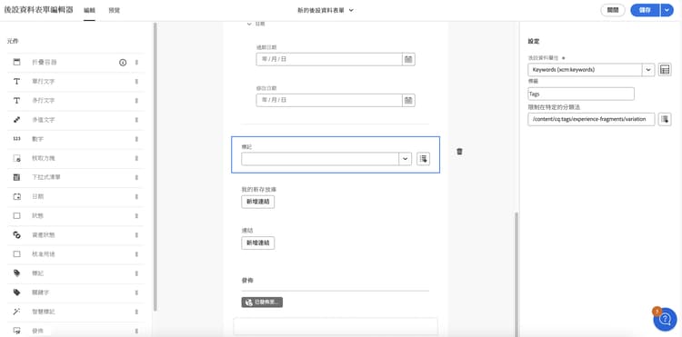Edit the label field containing Tags
Image resolution: width=682 pixels, height=337 pixels.
click(581, 94)
